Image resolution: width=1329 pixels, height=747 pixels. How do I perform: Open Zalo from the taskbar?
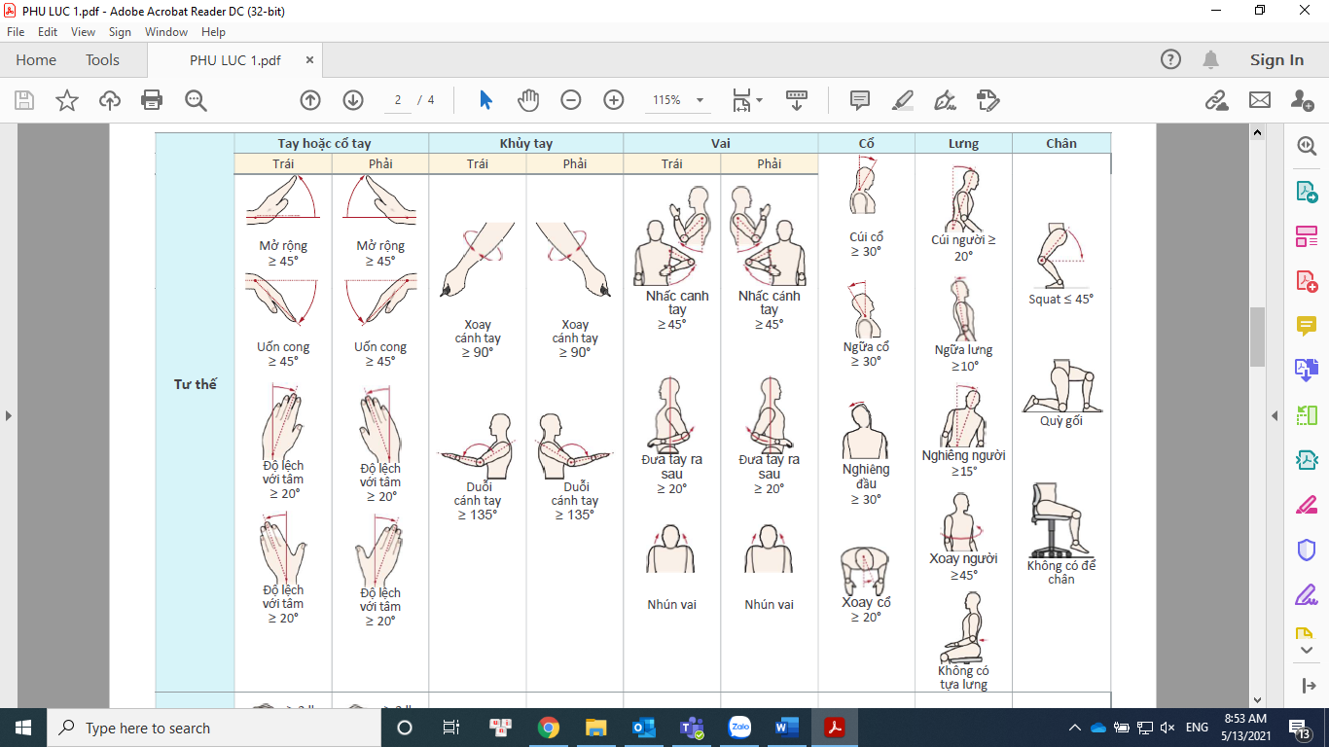point(738,728)
